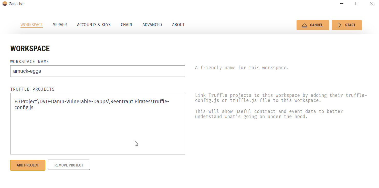Screen dimensions: 379x188
Task: Go to the Chain tab
Action: [x=127, y=25]
